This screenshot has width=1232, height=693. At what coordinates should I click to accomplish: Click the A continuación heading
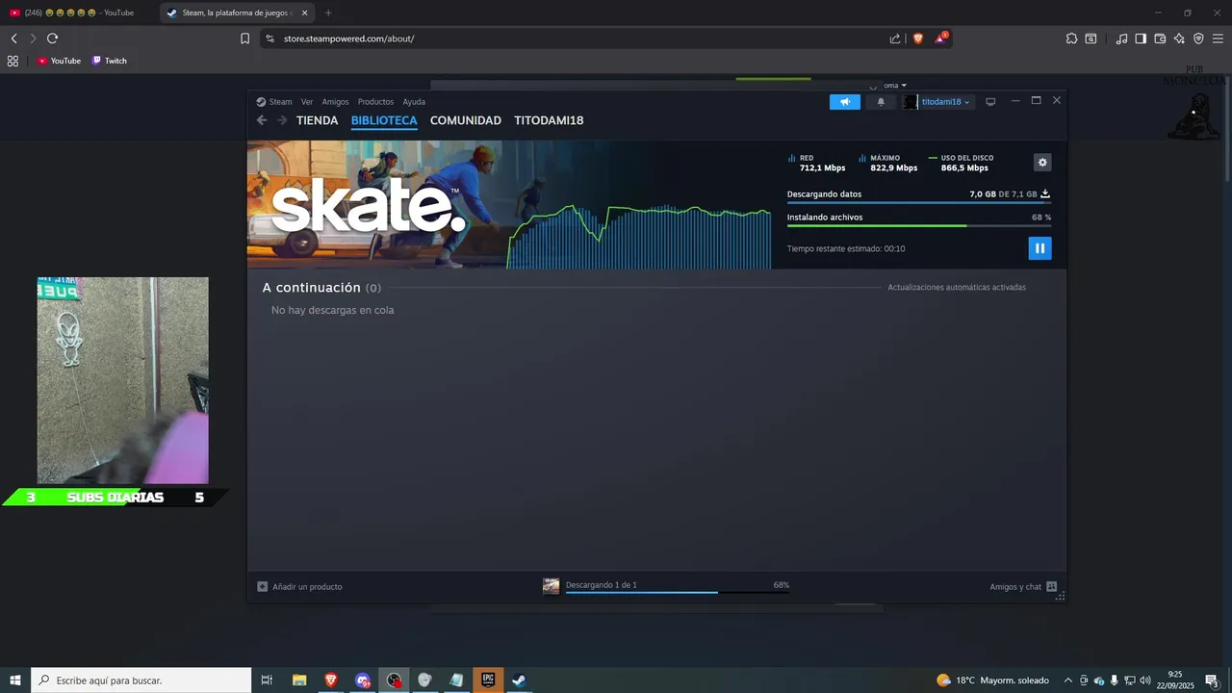311,288
